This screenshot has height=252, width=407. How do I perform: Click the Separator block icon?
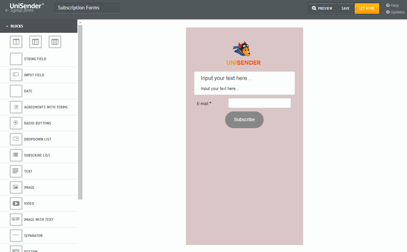(x=16, y=236)
